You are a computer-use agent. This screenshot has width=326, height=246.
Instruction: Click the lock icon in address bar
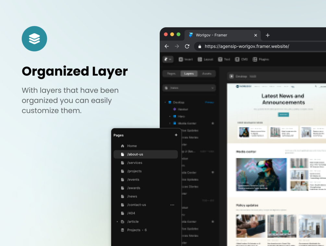[199, 46]
